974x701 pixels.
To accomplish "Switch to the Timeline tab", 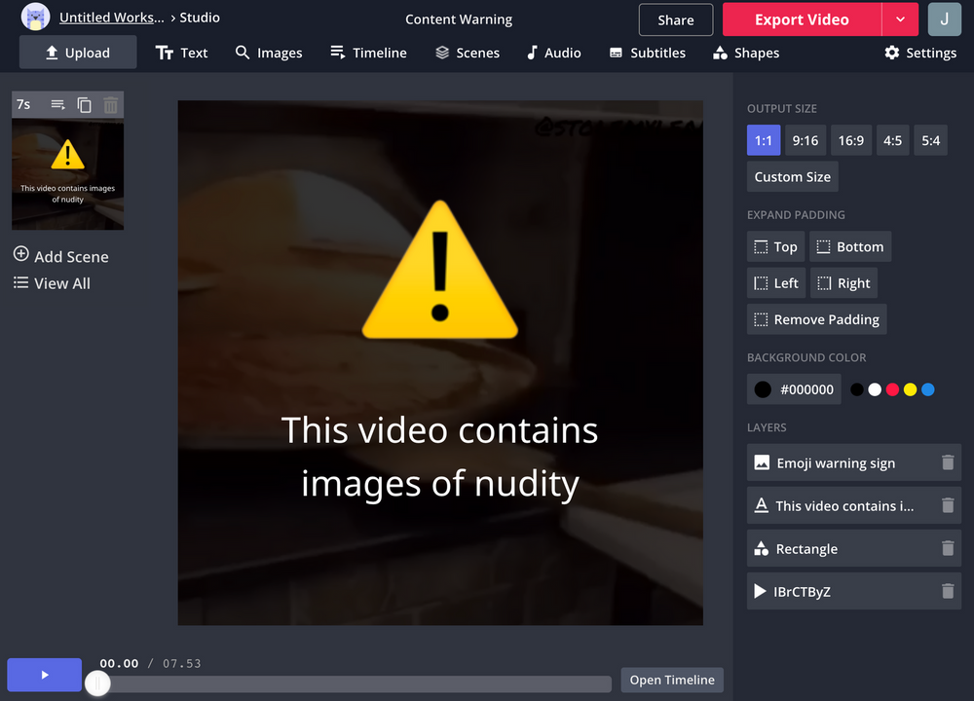I will 369,53.
